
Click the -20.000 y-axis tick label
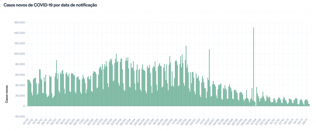pos(19,117)
